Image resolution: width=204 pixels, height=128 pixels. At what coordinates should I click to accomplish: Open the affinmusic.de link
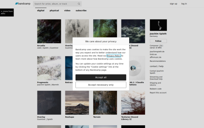(155, 57)
